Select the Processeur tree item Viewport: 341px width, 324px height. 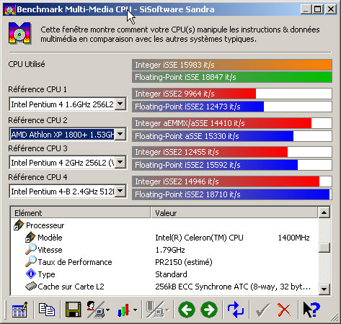(45, 225)
